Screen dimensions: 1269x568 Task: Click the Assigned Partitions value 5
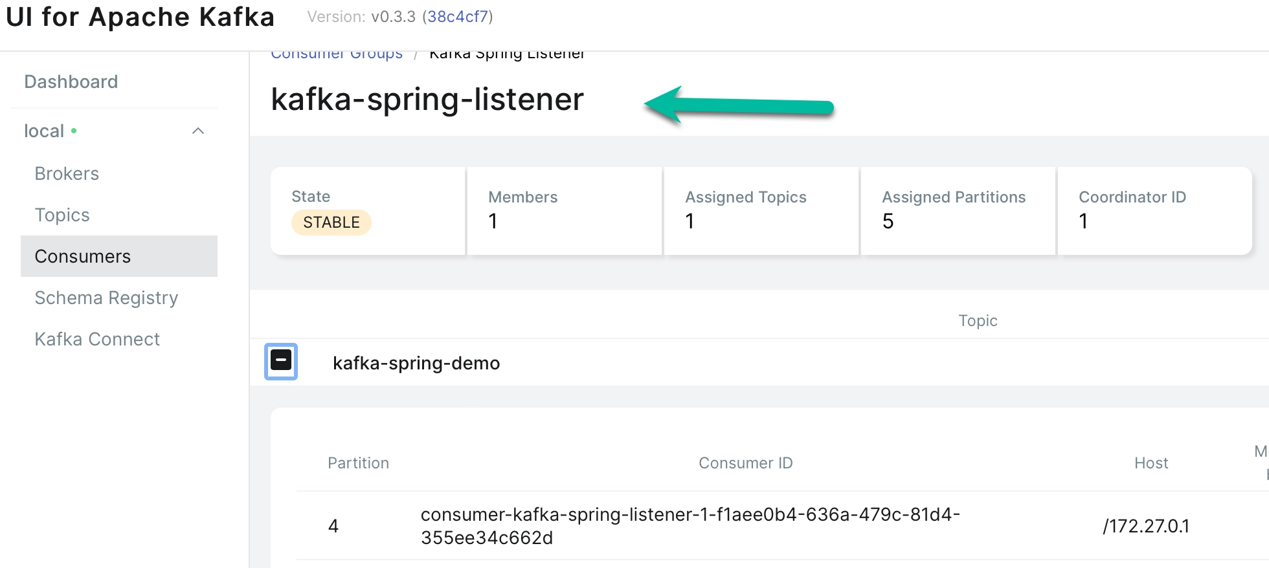(888, 221)
